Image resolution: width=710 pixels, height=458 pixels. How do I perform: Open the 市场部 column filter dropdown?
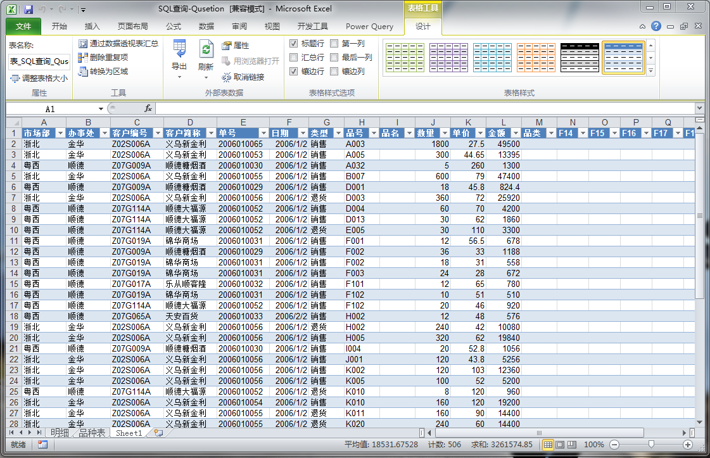tap(60, 133)
